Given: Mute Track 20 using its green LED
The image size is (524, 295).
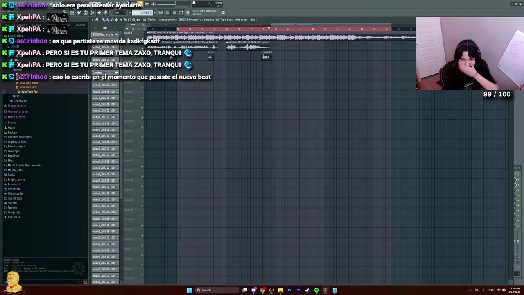Looking at the screenshot, I should 142,225.
